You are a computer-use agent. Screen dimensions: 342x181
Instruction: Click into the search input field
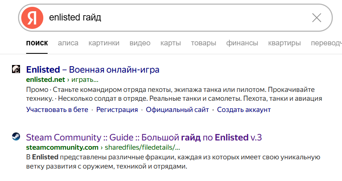[x=176, y=18]
